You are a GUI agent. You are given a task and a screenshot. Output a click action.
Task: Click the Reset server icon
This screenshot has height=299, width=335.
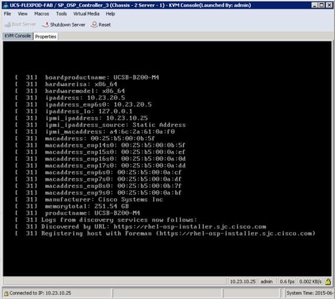point(94,25)
